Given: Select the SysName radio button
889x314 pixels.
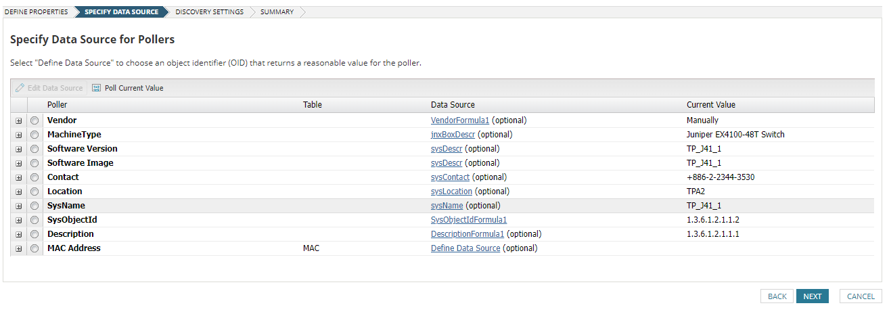Looking at the screenshot, I should tap(35, 206).
